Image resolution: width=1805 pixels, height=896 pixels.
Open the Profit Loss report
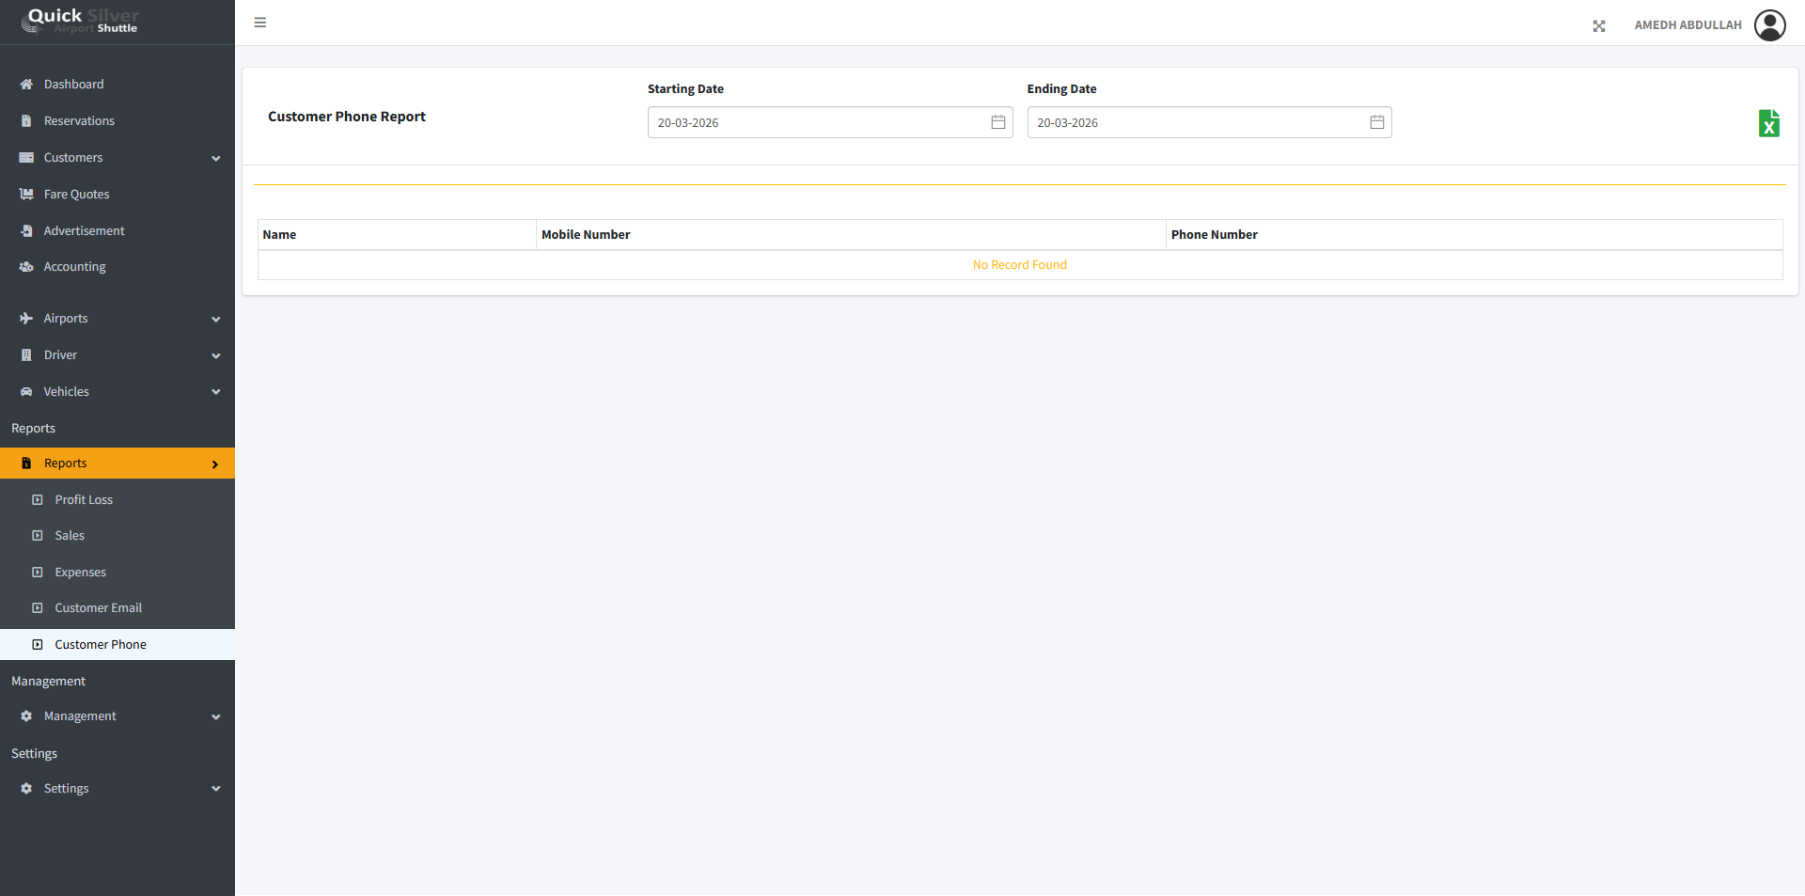tap(84, 500)
